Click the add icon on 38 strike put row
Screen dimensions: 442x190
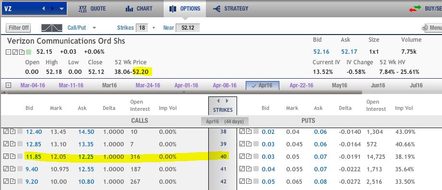pos(249,131)
